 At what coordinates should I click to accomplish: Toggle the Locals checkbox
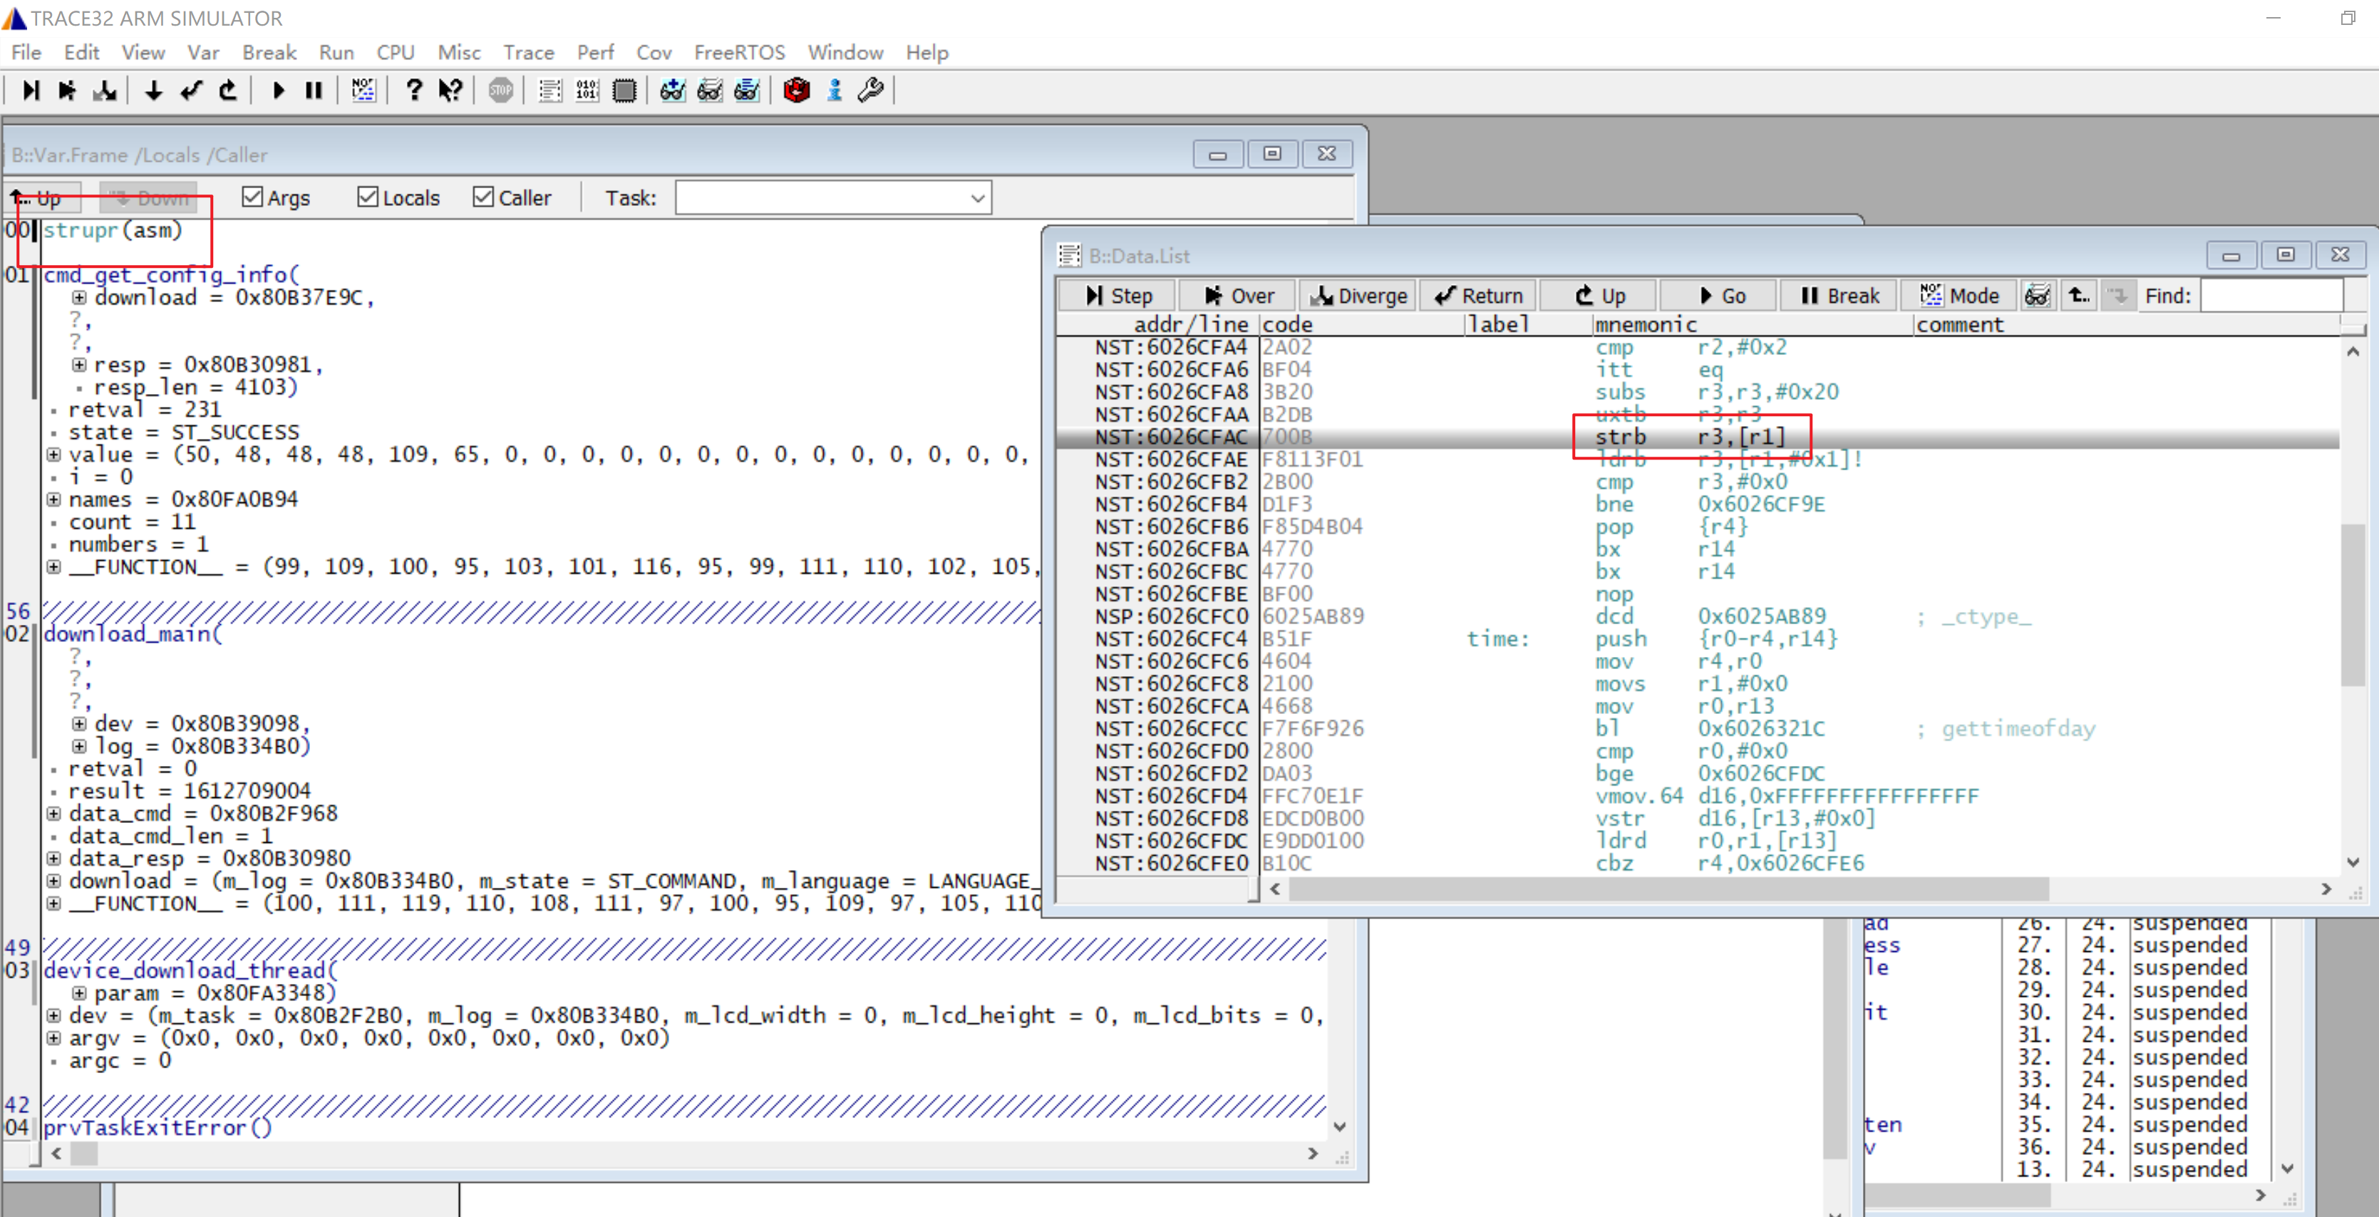coord(368,197)
